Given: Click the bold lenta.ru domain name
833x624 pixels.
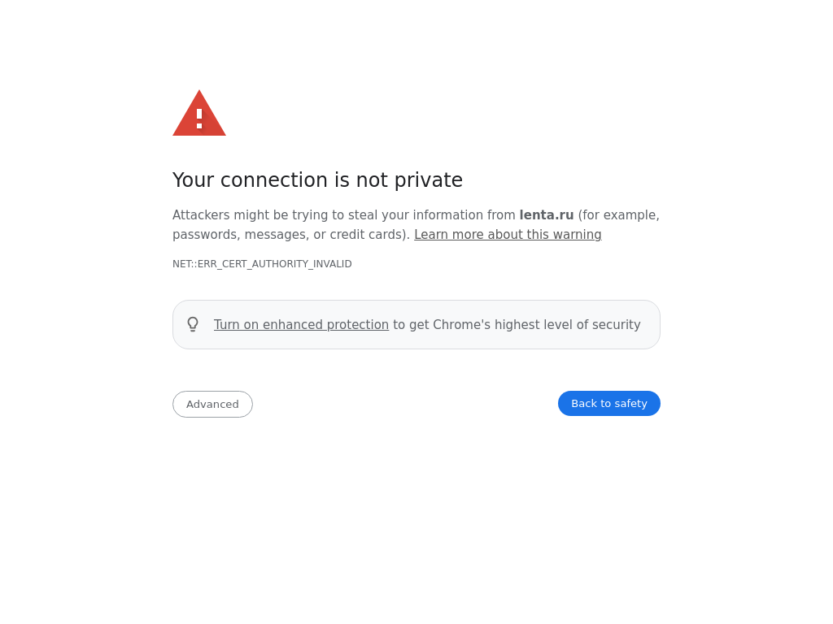Looking at the screenshot, I should click(546, 215).
